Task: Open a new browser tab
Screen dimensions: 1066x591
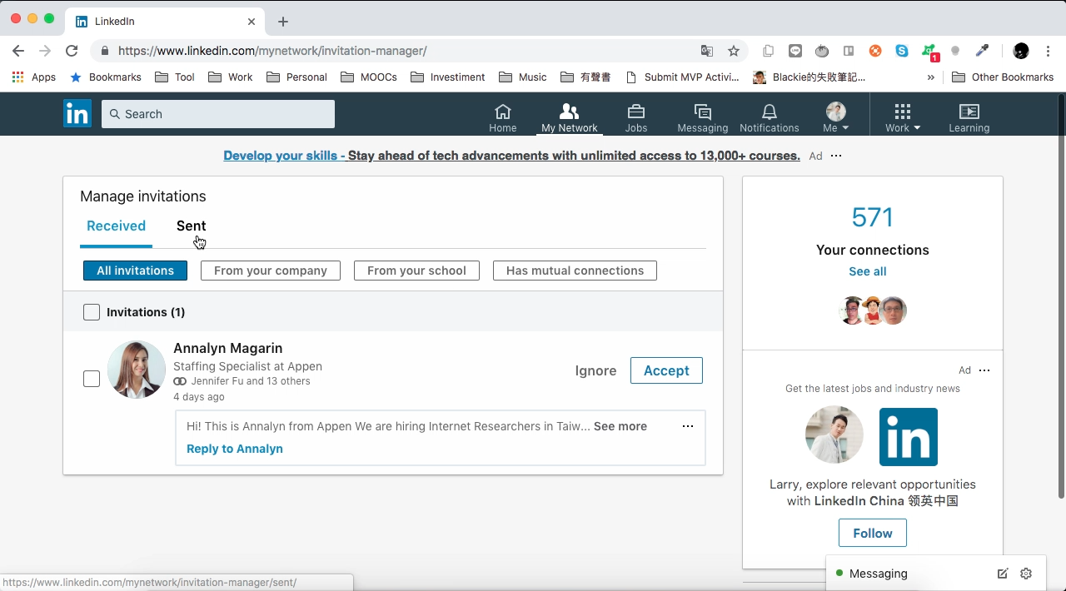Action: point(283,22)
